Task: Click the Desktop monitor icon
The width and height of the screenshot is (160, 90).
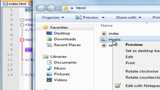Action: pos(49,33)
